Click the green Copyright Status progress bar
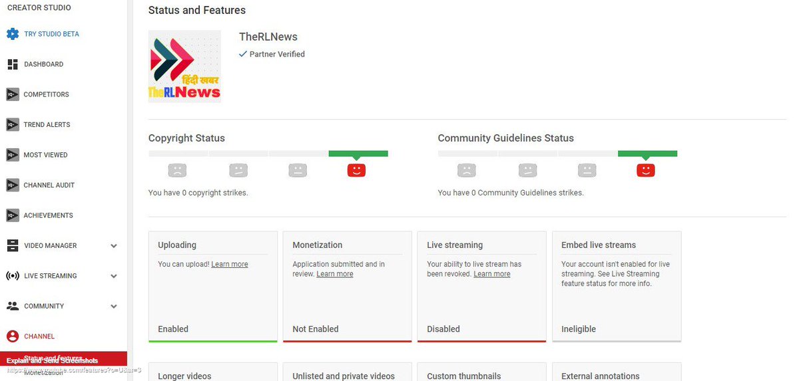This screenshot has width=799, height=381. [358, 154]
